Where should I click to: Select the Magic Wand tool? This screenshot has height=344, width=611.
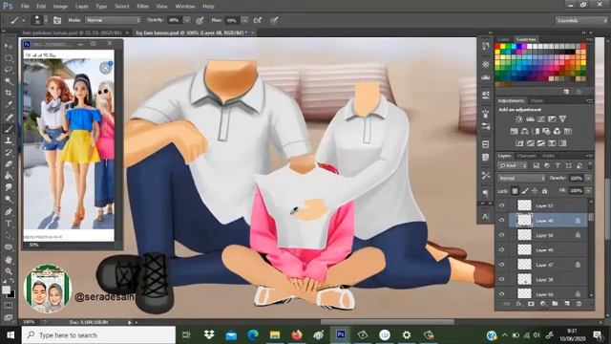pyautogui.click(x=9, y=81)
